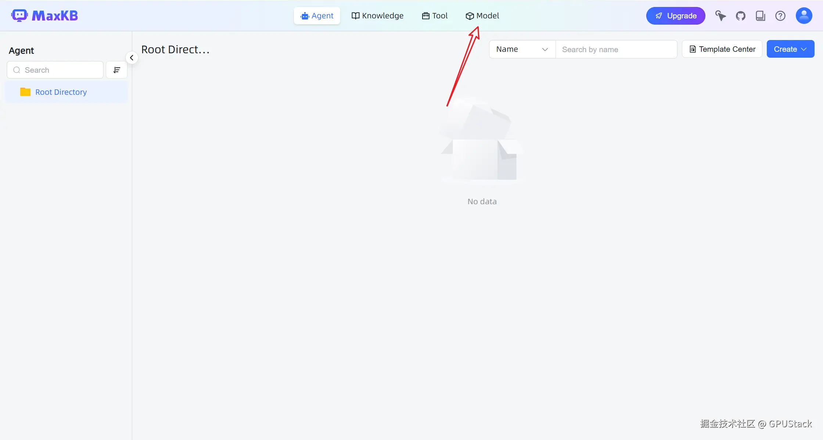Expand the Create button dropdown
823x440 pixels.
point(790,49)
